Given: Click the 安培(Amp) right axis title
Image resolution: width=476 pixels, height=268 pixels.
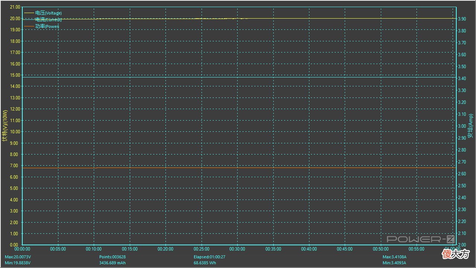Looking at the screenshot, I should [471, 126].
